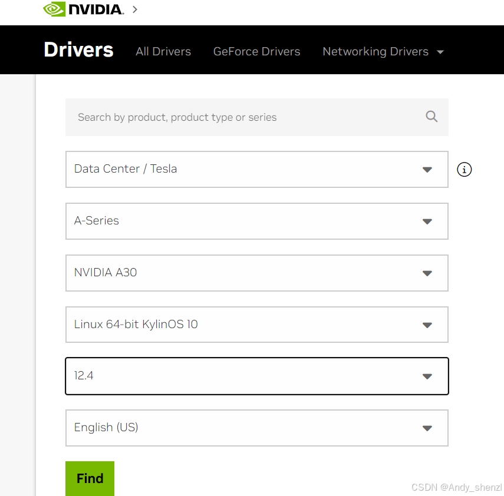Go to the All Drivers tab
This screenshot has height=496, width=504.
pyautogui.click(x=163, y=51)
